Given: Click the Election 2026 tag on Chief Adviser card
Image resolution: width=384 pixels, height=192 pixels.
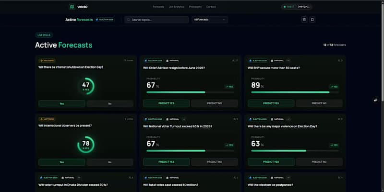Looking at the screenshot, I should (x=153, y=61).
